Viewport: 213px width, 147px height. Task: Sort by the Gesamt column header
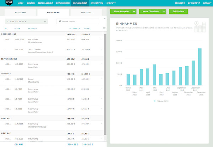pyautogui.click(x=87, y=28)
